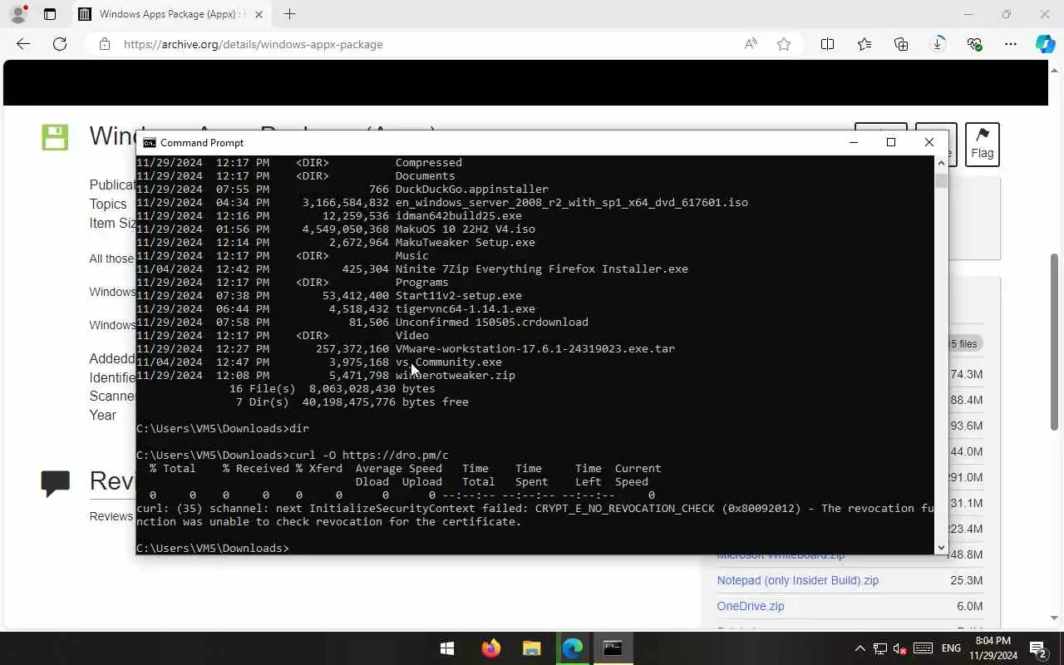
Task: Open Firefox from the taskbar
Action: point(490,648)
